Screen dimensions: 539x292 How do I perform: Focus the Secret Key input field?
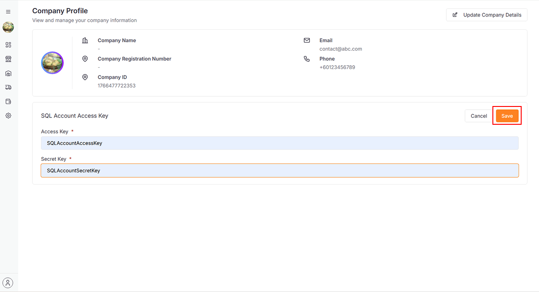tap(280, 170)
